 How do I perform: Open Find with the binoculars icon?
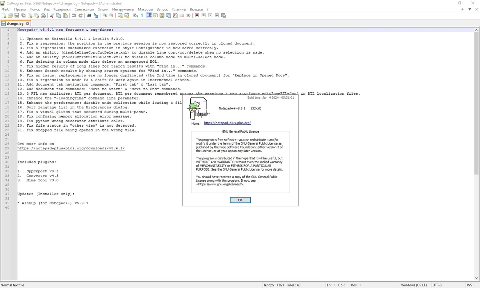(89, 16)
